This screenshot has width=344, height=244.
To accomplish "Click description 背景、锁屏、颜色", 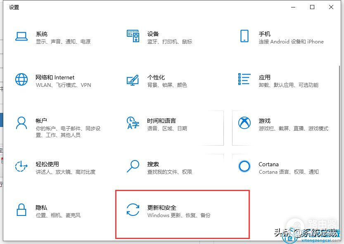I will [x=167, y=85].
